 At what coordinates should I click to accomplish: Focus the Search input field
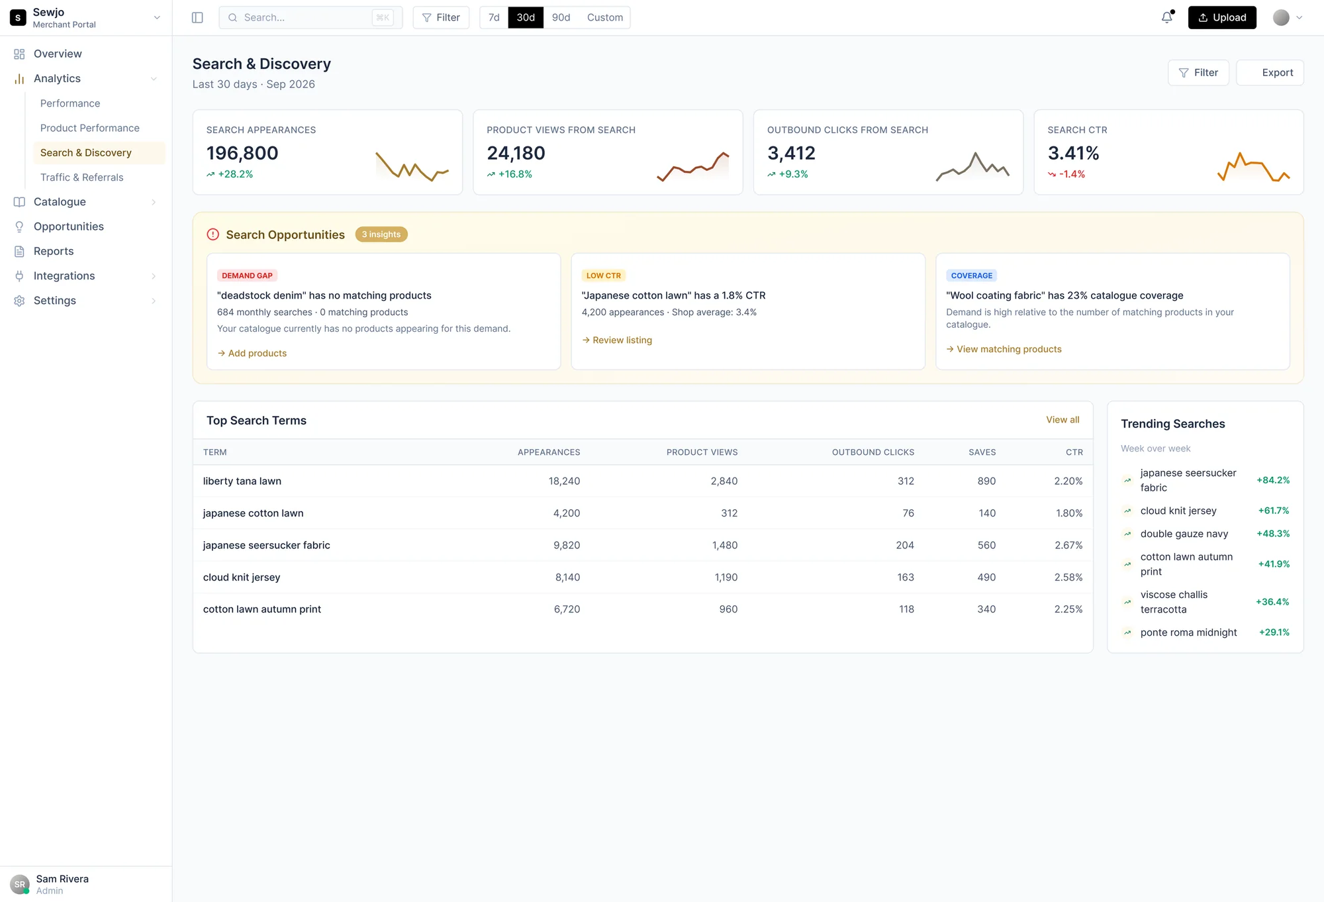click(x=310, y=17)
